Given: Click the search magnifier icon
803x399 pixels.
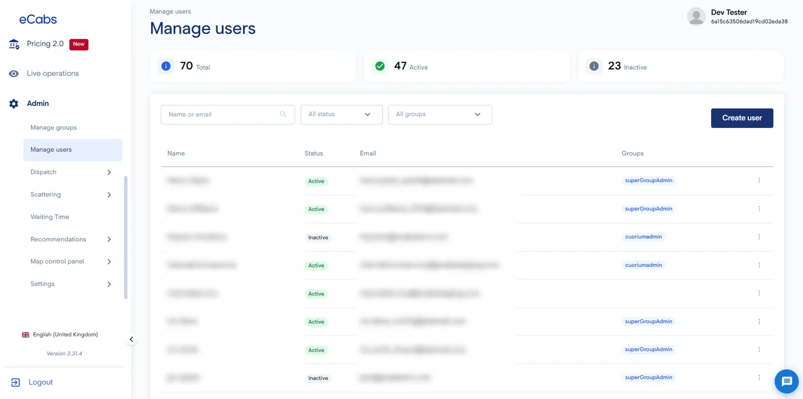Looking at the screenshot, I should tap(283, 114).
